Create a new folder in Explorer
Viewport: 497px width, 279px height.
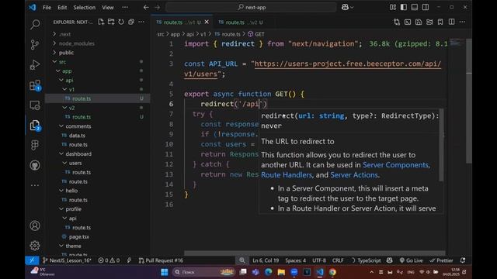(x=111, y=22)
